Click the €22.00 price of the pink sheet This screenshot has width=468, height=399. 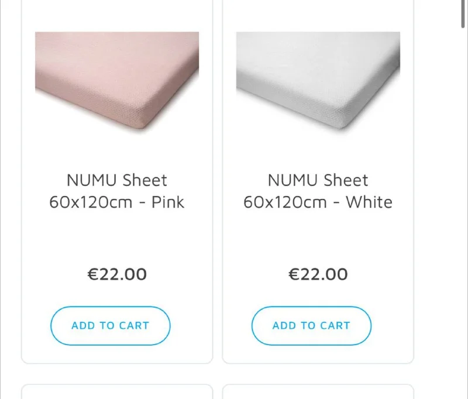pos(117,274)
